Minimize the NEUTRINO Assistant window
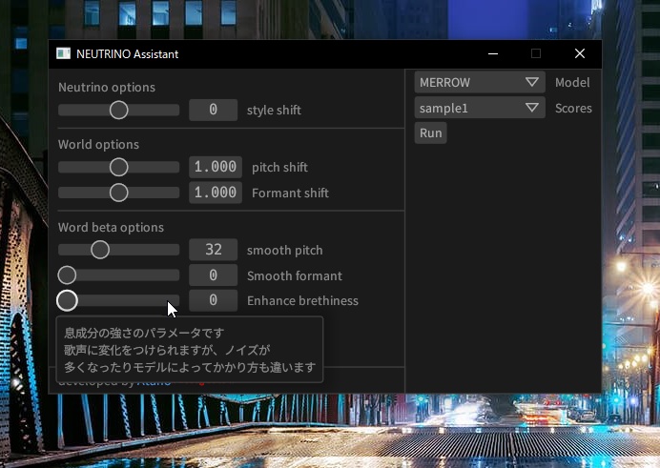The height and width of the screenshot is (468, 660). 493,53
